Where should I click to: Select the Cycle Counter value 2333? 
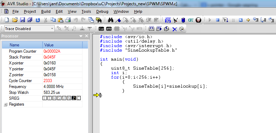48,81
